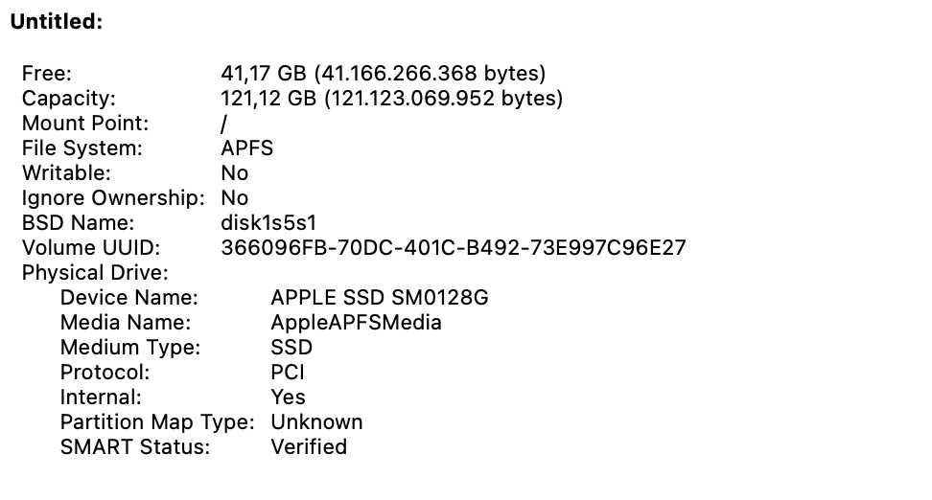Click the Mount Point label

[x=85, y=123]
